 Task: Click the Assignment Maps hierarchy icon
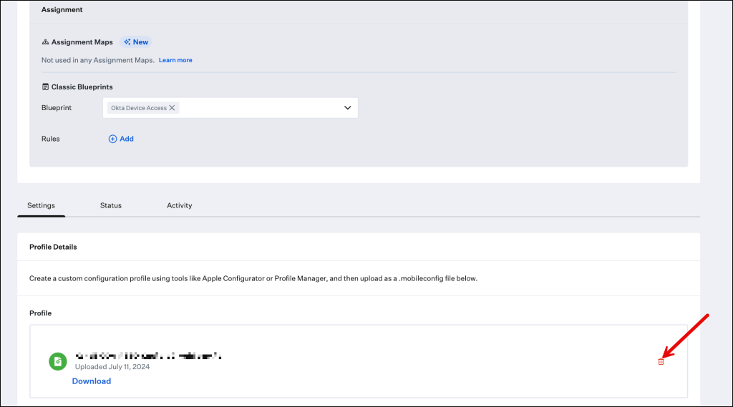45,42
